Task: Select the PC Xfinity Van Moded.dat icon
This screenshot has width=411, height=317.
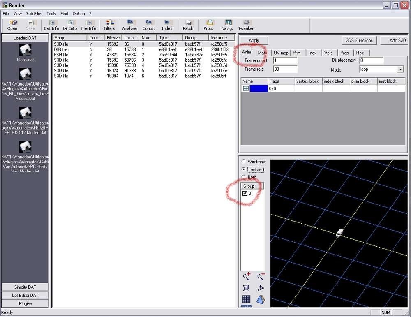Action: (x=25, y=147)
